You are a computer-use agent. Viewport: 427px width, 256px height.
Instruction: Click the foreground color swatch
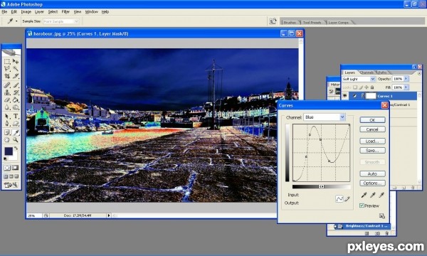point(9,151)
